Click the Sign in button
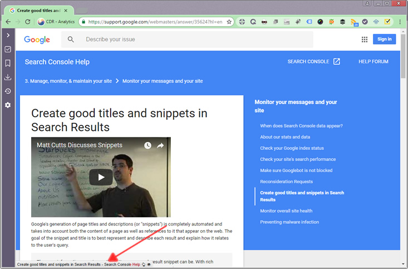The width and height of the screenshot is (408, 269). pyautogui.click(x=384, y=39)
